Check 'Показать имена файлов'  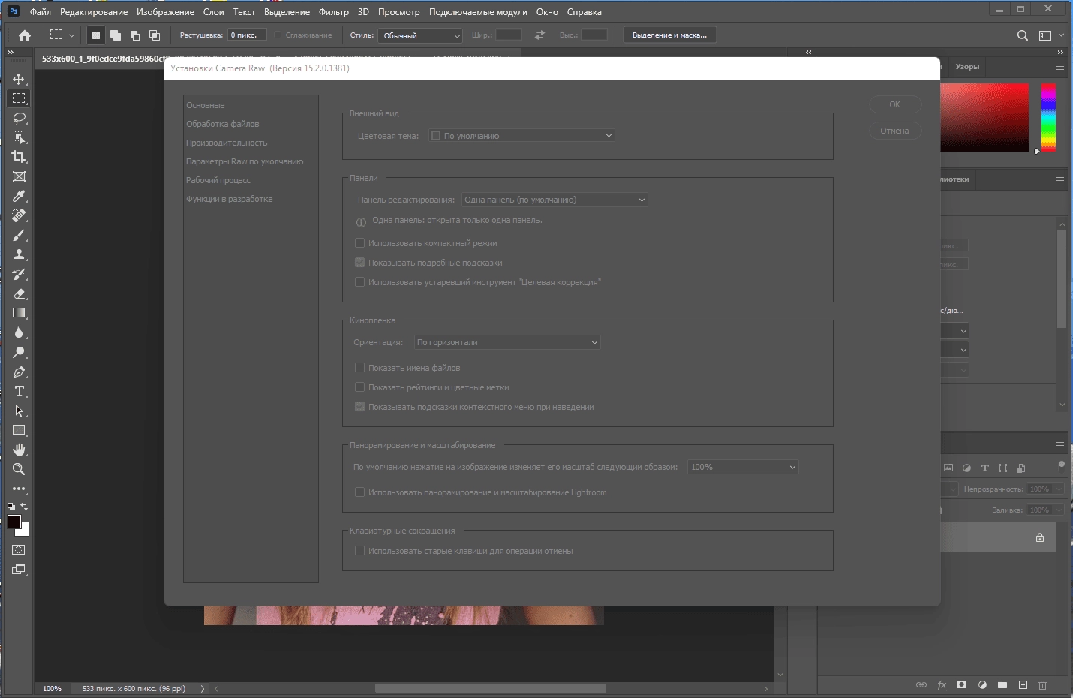tap(359, 368)
